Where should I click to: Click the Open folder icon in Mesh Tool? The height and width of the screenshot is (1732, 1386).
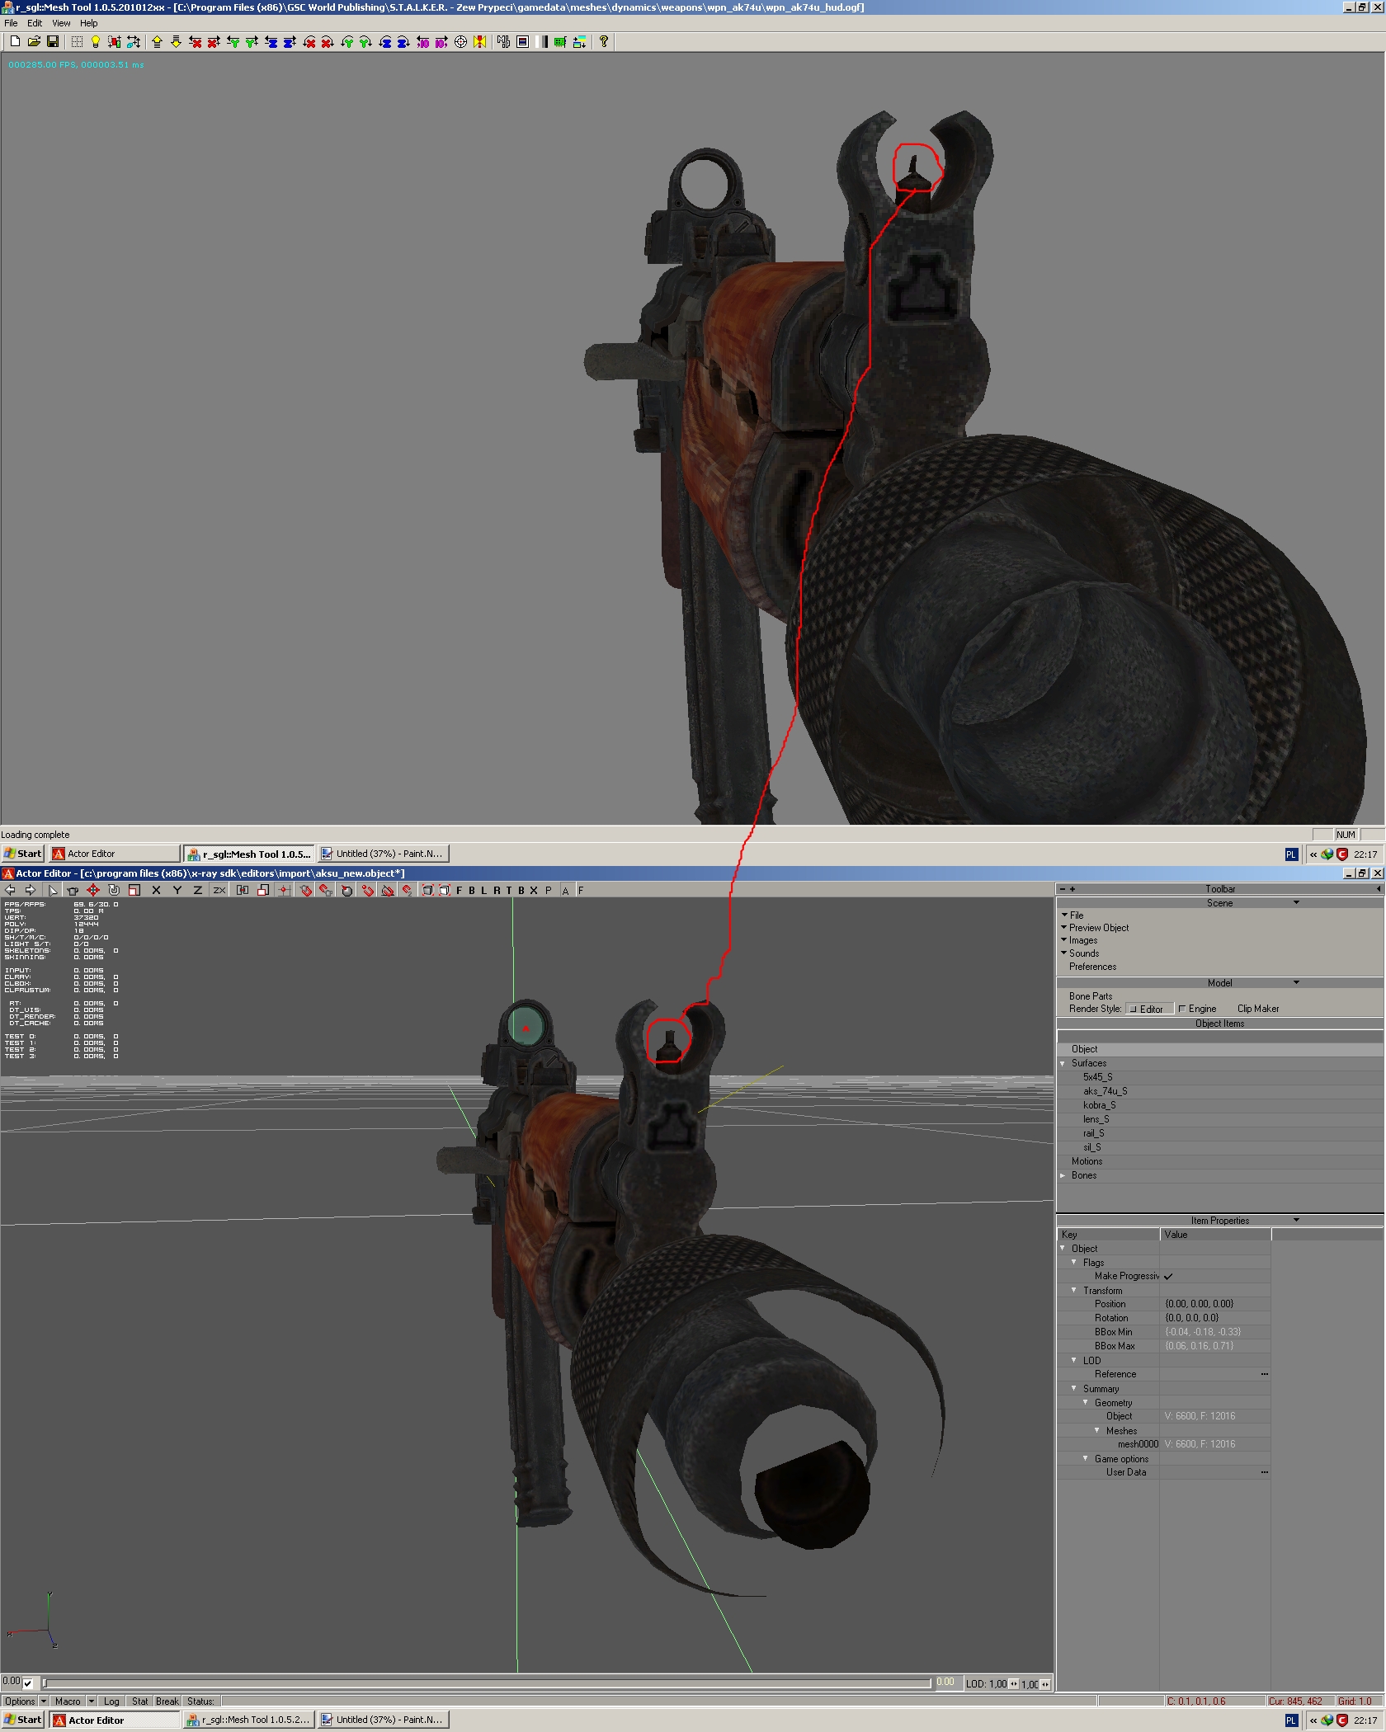pyautogui.click(x=34, y=41)
